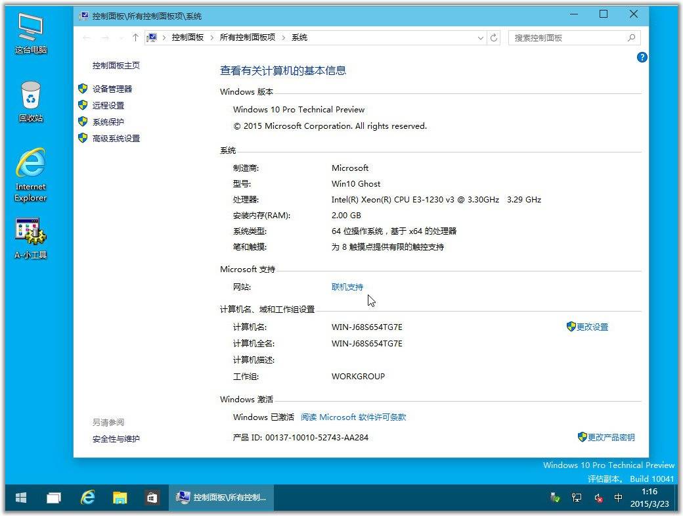This screenshot has height=516, width=683.
Task: Open Task View in the taskbar
Action: pos(54,497)
